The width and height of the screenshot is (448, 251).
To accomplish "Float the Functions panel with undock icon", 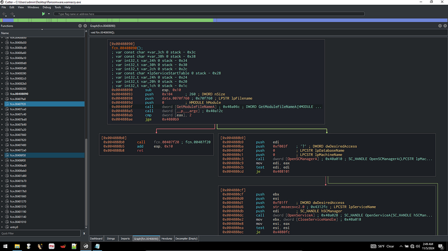I will (x=80, y=26).
